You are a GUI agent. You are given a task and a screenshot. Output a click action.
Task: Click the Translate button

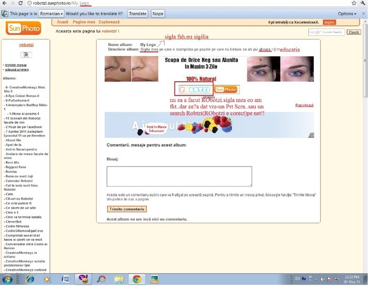coord(138,14)
